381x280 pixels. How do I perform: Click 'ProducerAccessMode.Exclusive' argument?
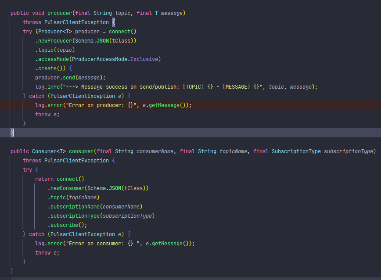pyautogui.click(x=115, y=59)
